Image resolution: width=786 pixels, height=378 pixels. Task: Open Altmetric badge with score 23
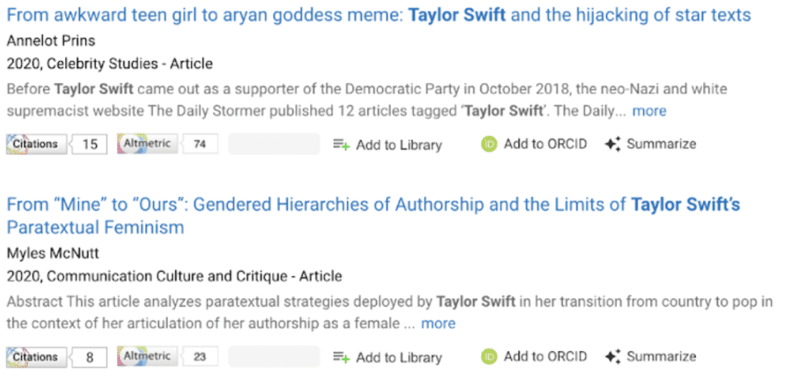point(148,357)
